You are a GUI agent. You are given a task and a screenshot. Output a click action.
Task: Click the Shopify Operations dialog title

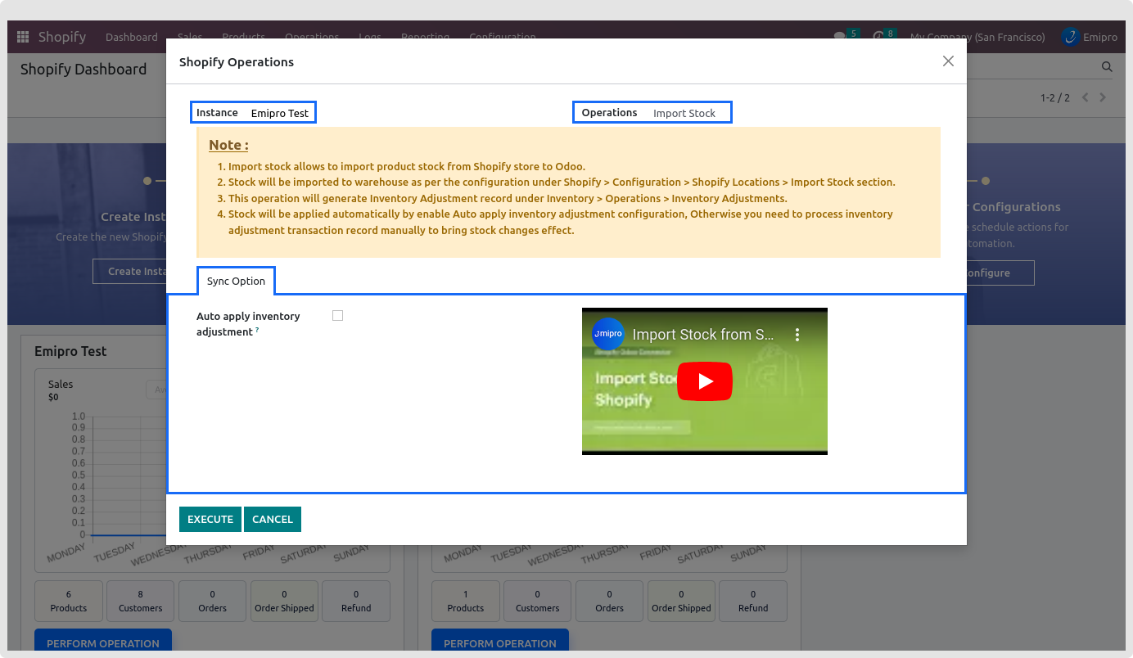pyautogui.click(x=237, y=62)
